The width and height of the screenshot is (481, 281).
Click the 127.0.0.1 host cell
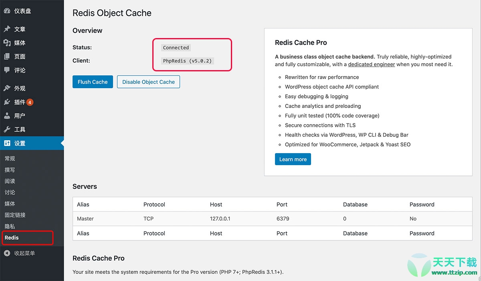220,219
